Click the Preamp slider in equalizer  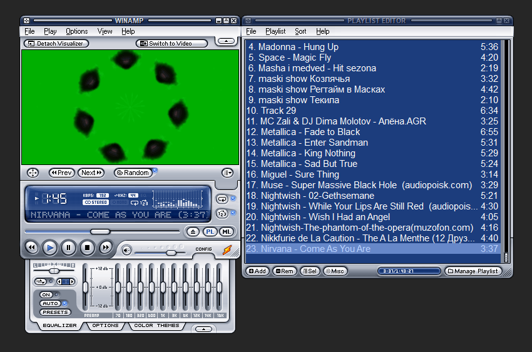(x=85, y=288)
